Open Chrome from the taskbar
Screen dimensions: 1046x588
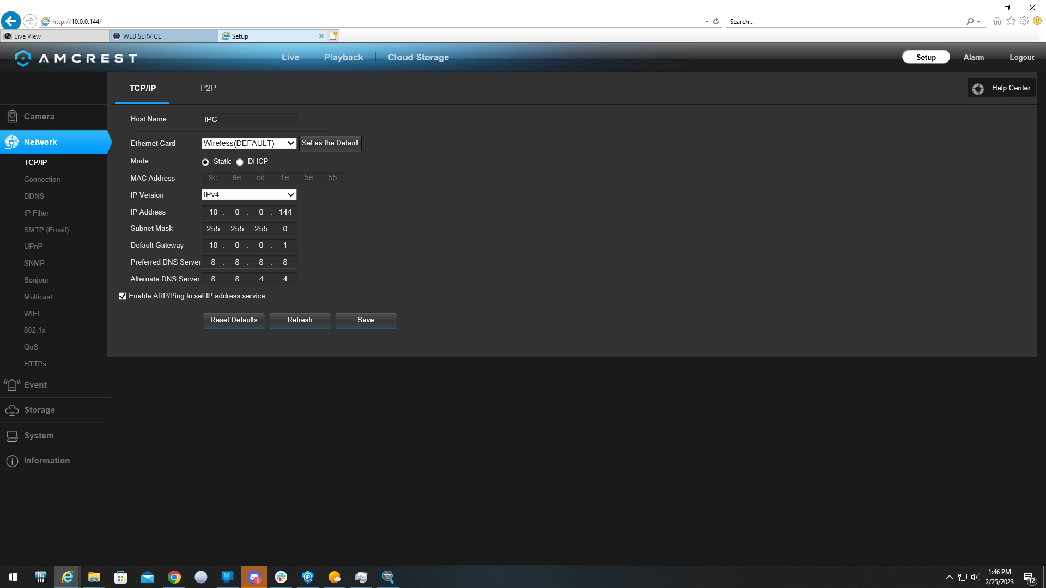(174, 577)
